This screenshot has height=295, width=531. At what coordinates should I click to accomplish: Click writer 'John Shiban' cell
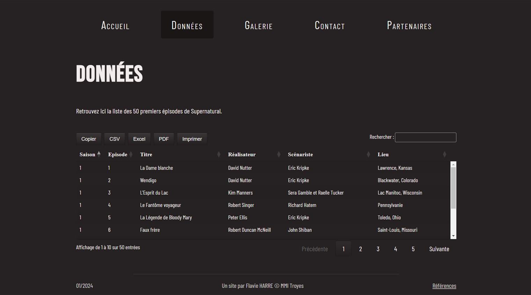300,230
